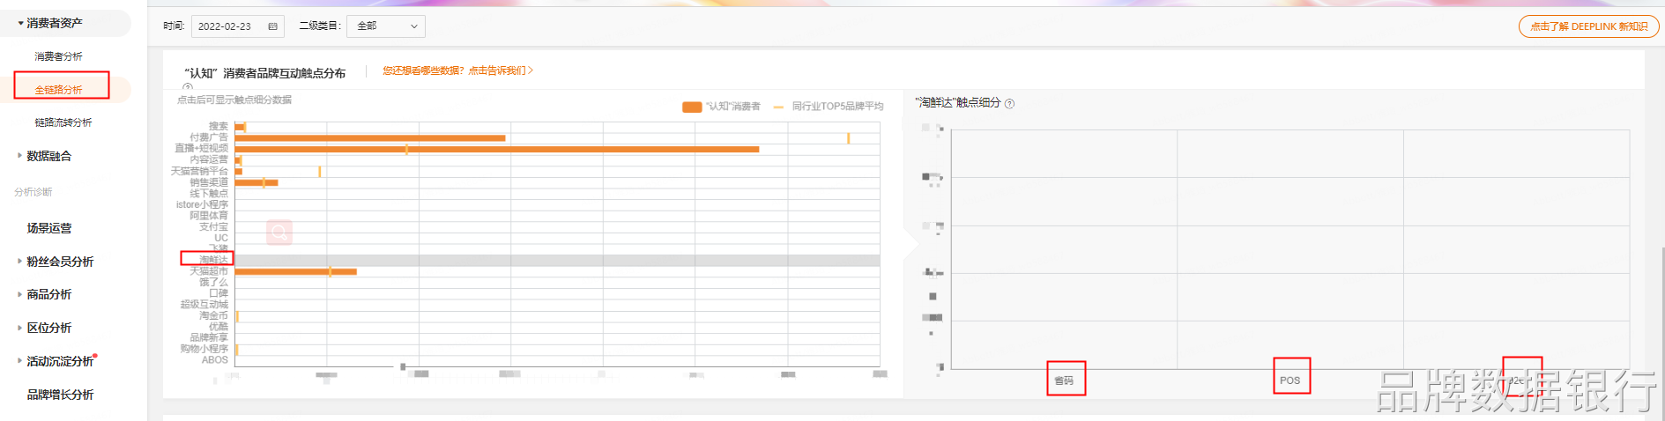The height and width of the screenshot is (421, 1665).
Task: Click the 优酷 chart row label
Action: pos(219,327)
